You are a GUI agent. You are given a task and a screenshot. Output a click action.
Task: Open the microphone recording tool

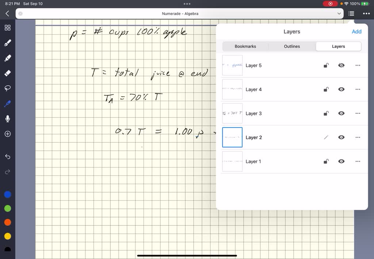click(x=7, y=118)
